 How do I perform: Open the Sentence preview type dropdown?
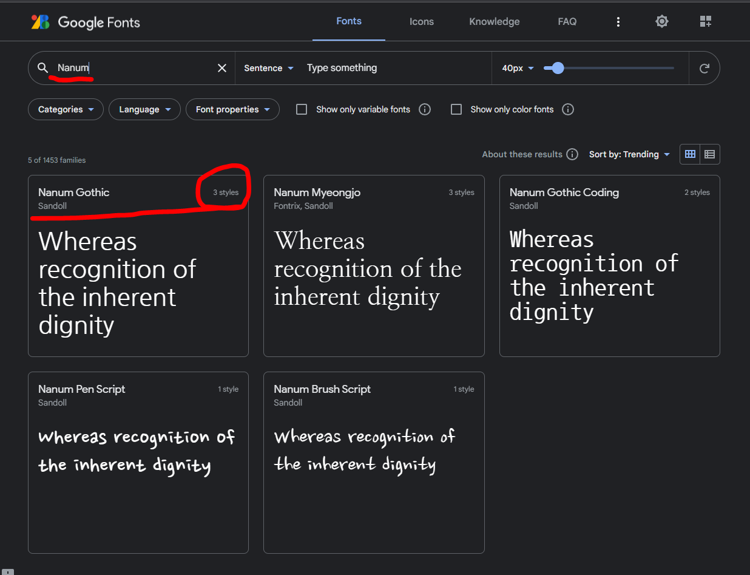coord(269,68)
